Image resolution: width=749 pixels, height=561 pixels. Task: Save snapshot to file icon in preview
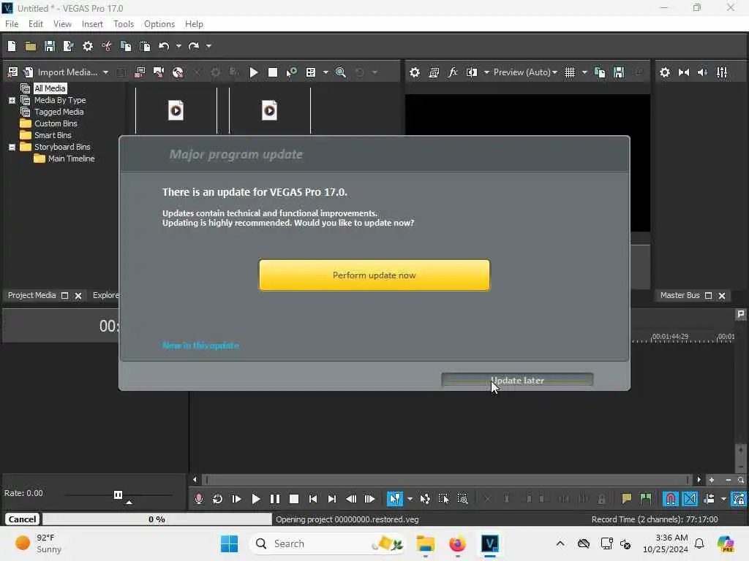[x=619, y=72]
